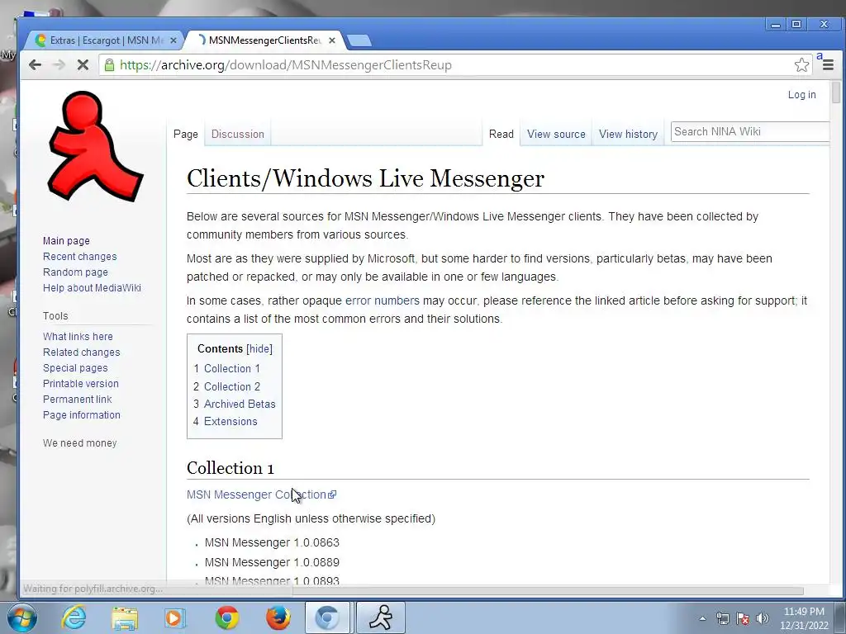
Task: Open MSN Messenger Collection external link
Action: pos(261,494)
